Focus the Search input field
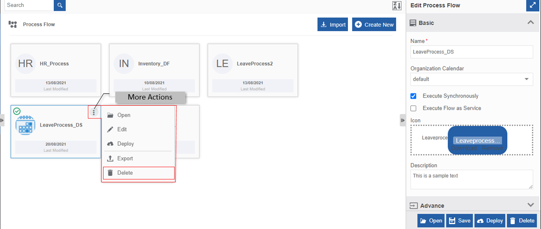This screenshot has width=541, height=229. tap(29, 5)
